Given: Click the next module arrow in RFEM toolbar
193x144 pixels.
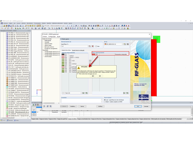Looking at the screenshot, I should point(69,26).
